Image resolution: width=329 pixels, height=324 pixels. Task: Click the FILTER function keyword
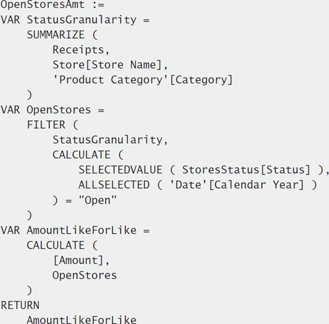pyautogui.click(x=46, y=125)
